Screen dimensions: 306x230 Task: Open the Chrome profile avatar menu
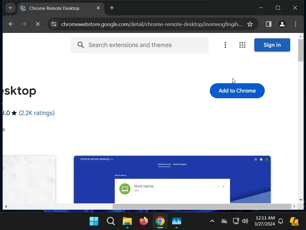(282, 24)
